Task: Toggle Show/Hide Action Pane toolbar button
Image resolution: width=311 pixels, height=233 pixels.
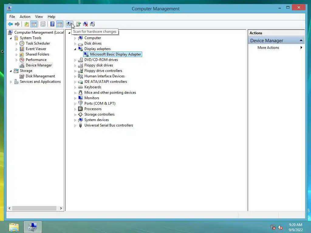Action: (60, 24)
